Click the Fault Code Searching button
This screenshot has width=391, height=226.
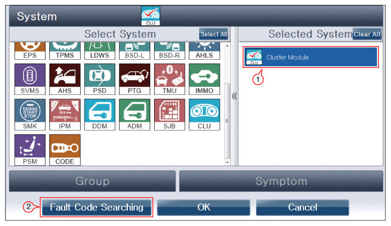pyautogui.click(x=97, y=207)
